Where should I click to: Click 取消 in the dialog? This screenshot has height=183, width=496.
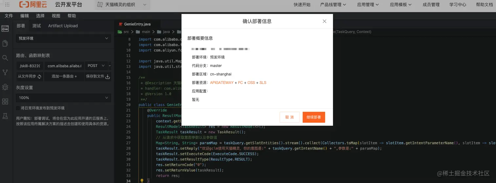[290, 117]
